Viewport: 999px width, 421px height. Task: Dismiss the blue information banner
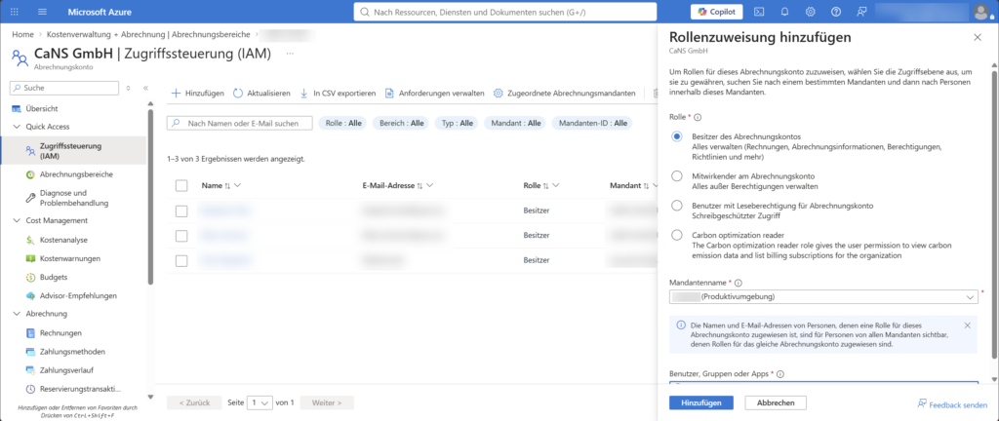[967, 325]
